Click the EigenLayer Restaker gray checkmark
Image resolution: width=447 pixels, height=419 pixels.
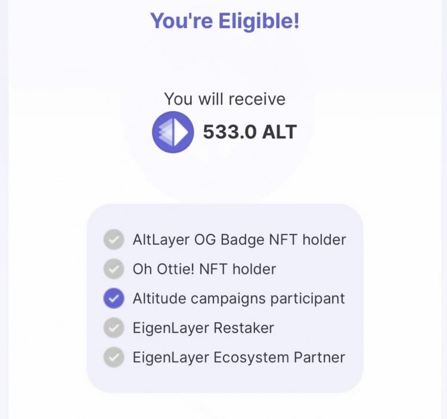(113, 328)
